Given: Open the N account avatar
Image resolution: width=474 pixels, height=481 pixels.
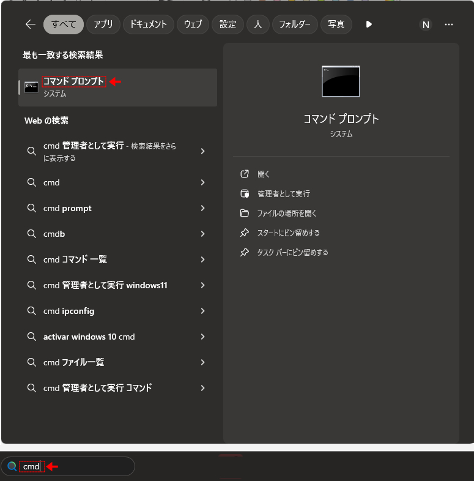Looking at the screenshot, I should 426,24.
